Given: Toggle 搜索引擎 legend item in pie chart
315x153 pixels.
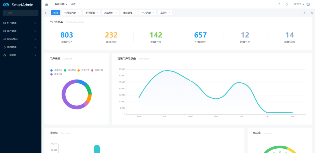Looking at the screenshot, I should pyautogui.click(x=56, y=74).
